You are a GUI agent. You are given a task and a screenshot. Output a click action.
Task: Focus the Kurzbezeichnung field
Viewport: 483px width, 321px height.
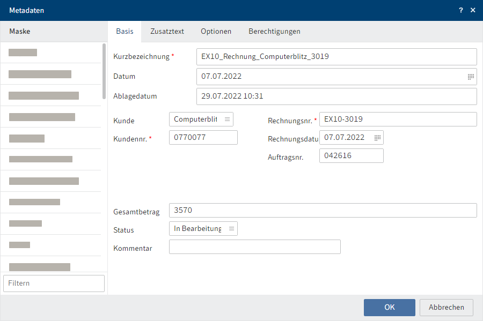(336, 57)
